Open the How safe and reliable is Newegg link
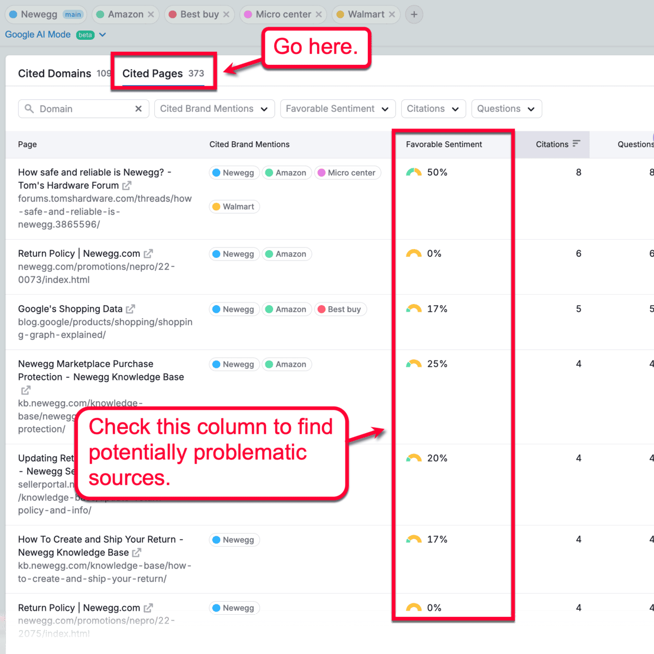 tap(93, 172)
